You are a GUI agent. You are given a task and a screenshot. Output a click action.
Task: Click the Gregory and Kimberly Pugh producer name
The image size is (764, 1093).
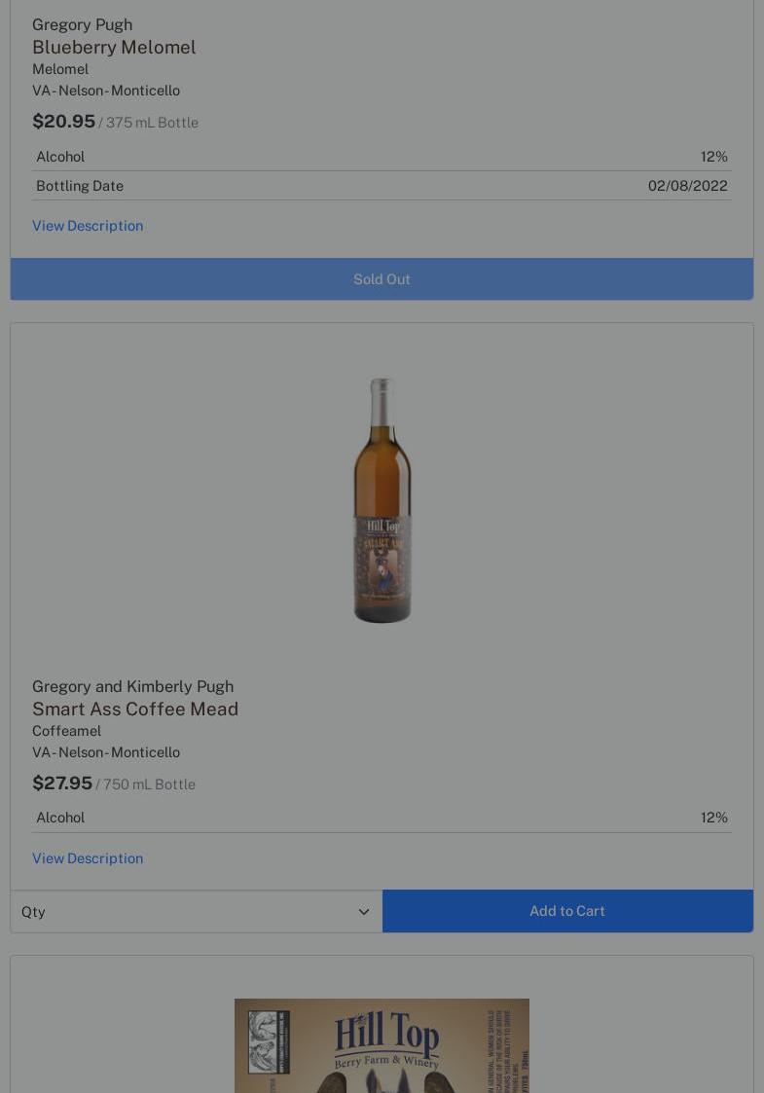tap(132, 686)
